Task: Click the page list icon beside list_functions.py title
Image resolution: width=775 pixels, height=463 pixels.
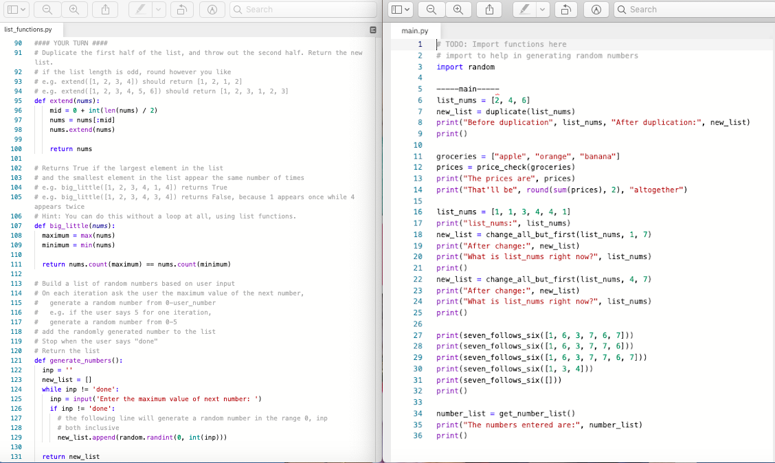Action: tap(372, 30)
